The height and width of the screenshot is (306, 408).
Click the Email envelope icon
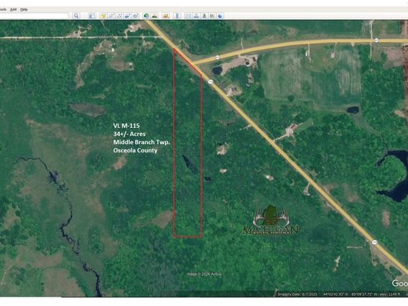click(x=188, y=16)
